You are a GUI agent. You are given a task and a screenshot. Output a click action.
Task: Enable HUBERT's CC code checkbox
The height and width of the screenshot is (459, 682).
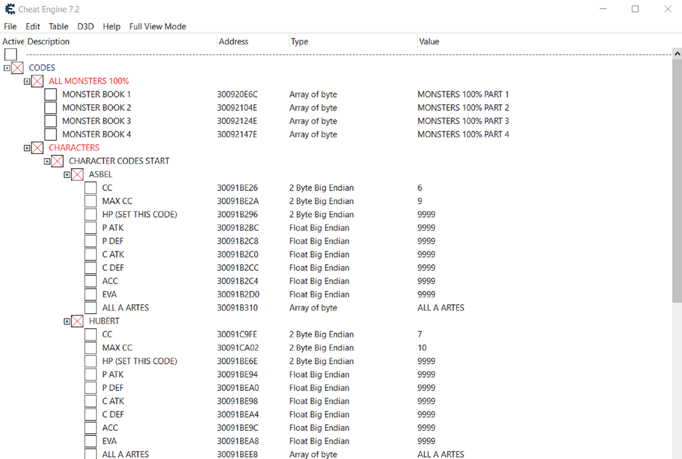[91, 334]
